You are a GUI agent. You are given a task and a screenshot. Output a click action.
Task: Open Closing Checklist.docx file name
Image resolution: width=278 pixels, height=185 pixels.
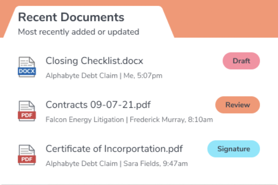pyautogui.click(x=94, y=61)
